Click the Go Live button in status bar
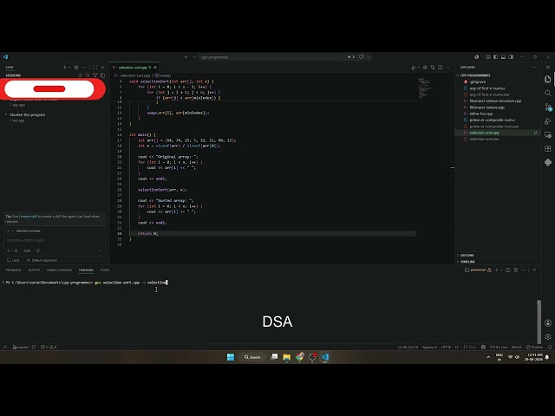The height and width of the screenshot is (416, 555). pyautogui.click(x=499, y=347)
